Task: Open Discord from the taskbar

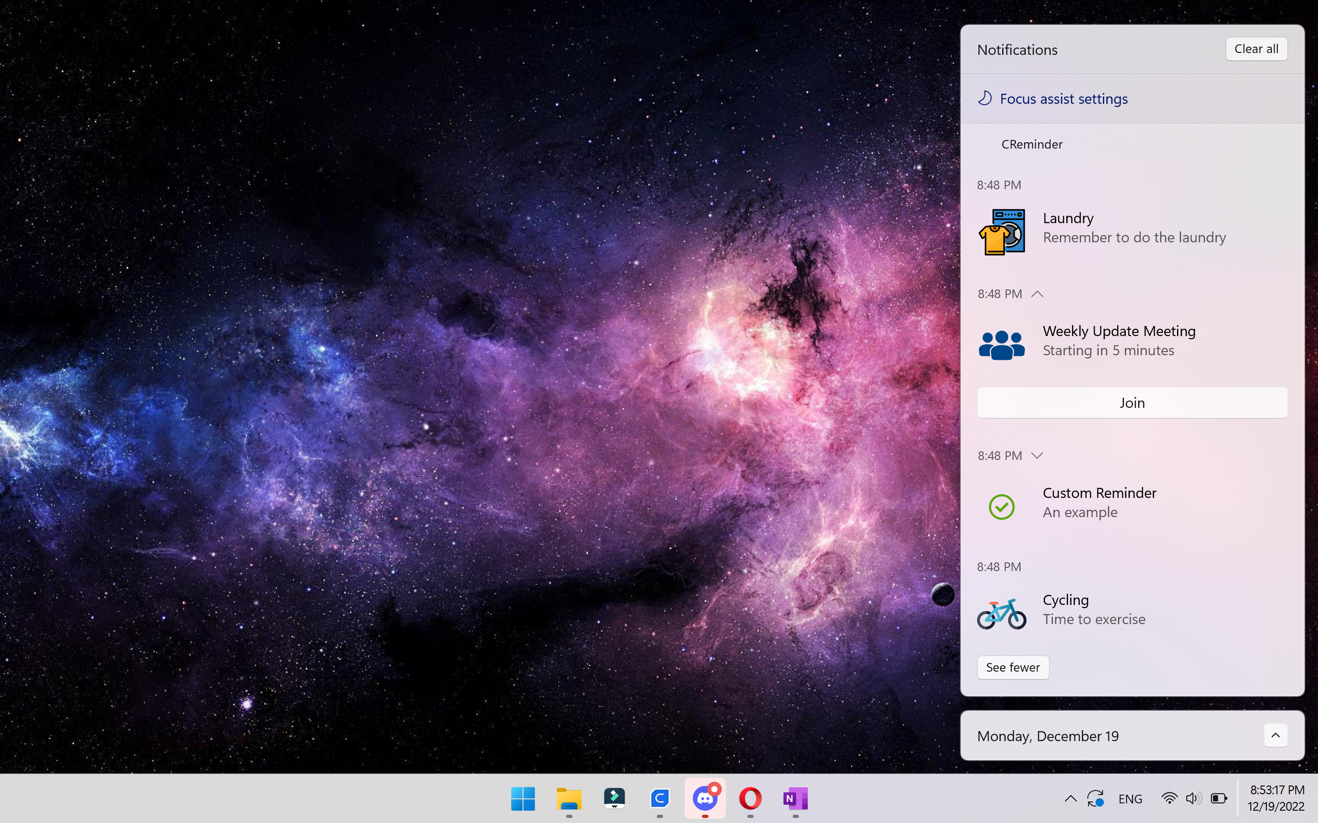Action: coord(705,798)
